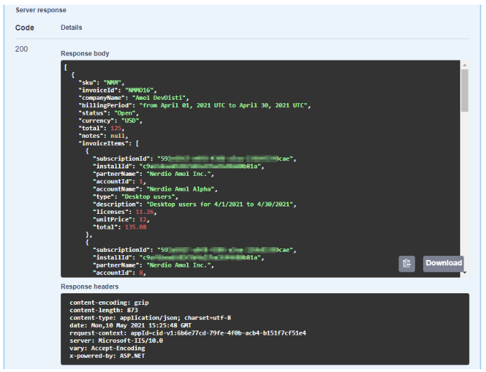
Task: Select the invoiceId "NMMD16" value
Action: click(x=139, y=90)
